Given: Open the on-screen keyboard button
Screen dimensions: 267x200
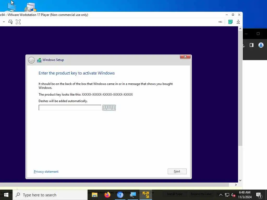Looking at the screenshot, I should click(109, 108).
